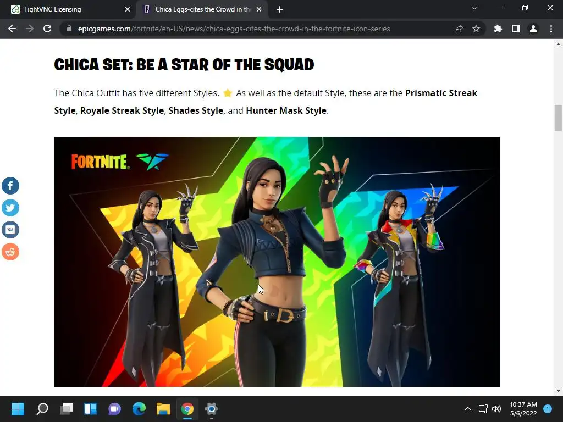Image resolution: width=563 pixels, height=422 pixels.
Task: Open taskbar Search
Action: click(42, 409)
